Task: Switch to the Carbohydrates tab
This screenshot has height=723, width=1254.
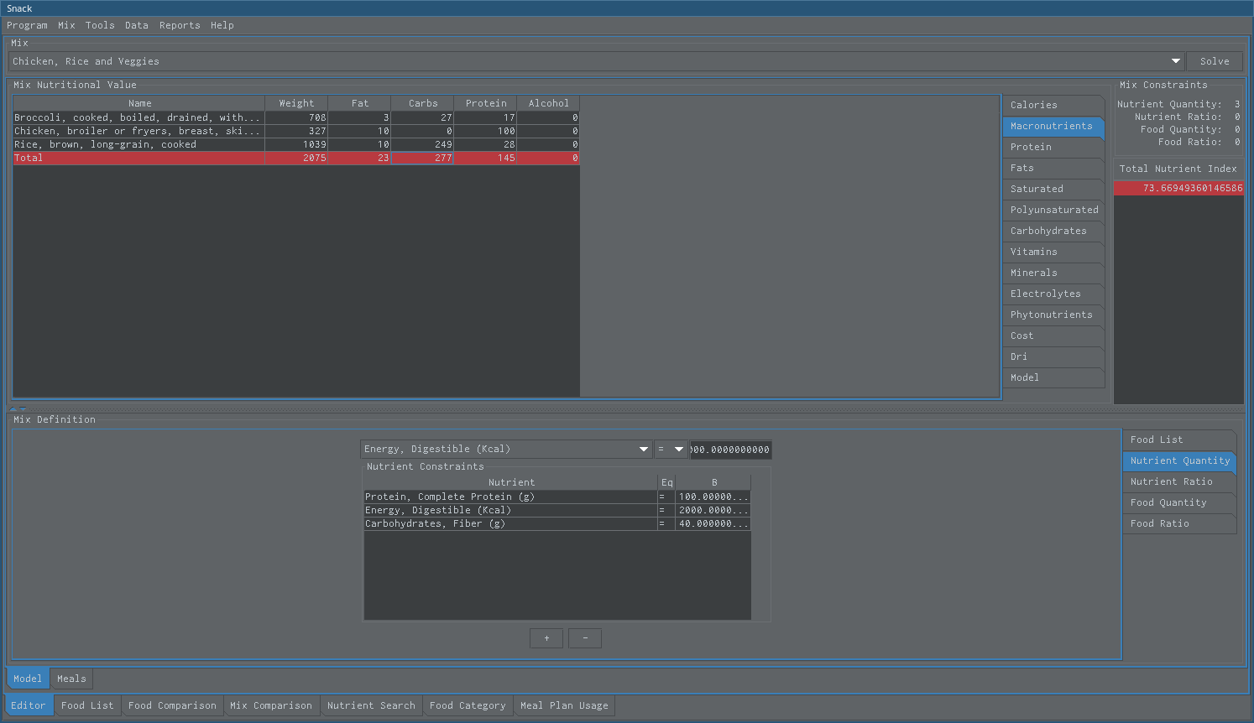Action: coord(1053,231)
